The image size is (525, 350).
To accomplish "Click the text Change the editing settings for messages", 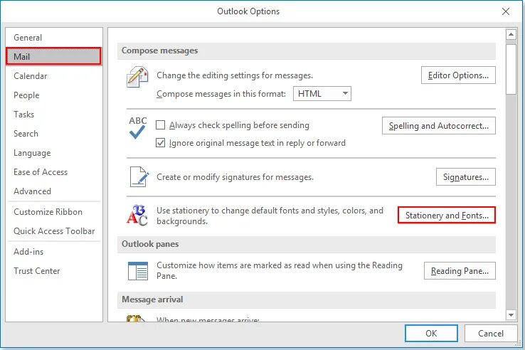I will pos(235,75).
